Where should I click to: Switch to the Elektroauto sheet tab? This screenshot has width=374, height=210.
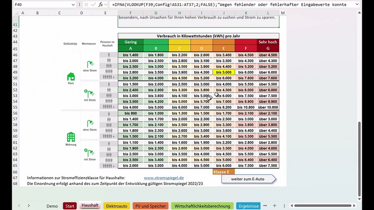pos(117,206)
